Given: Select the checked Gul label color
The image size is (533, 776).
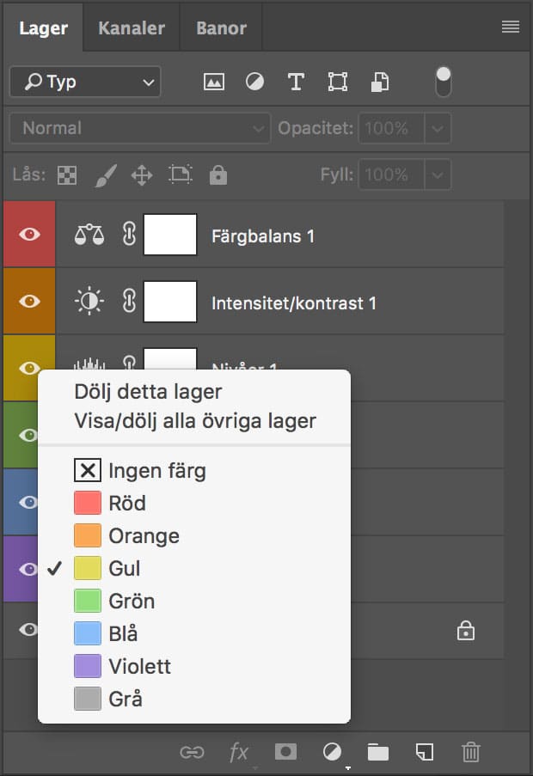Looking at the screenshot, I should (x=194, y=568).
